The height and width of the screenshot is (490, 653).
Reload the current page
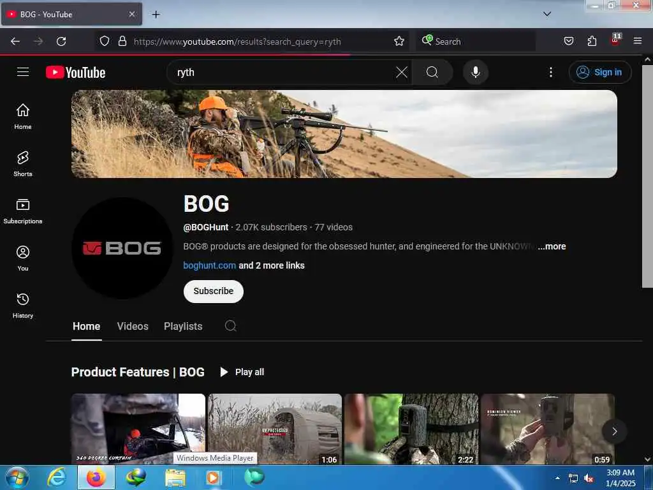click(61, 41)
